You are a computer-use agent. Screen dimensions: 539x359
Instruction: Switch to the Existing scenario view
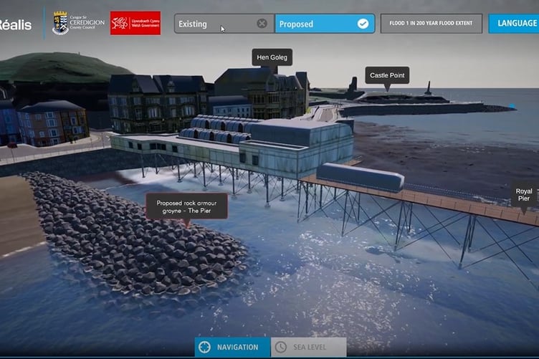coord(215,24)
